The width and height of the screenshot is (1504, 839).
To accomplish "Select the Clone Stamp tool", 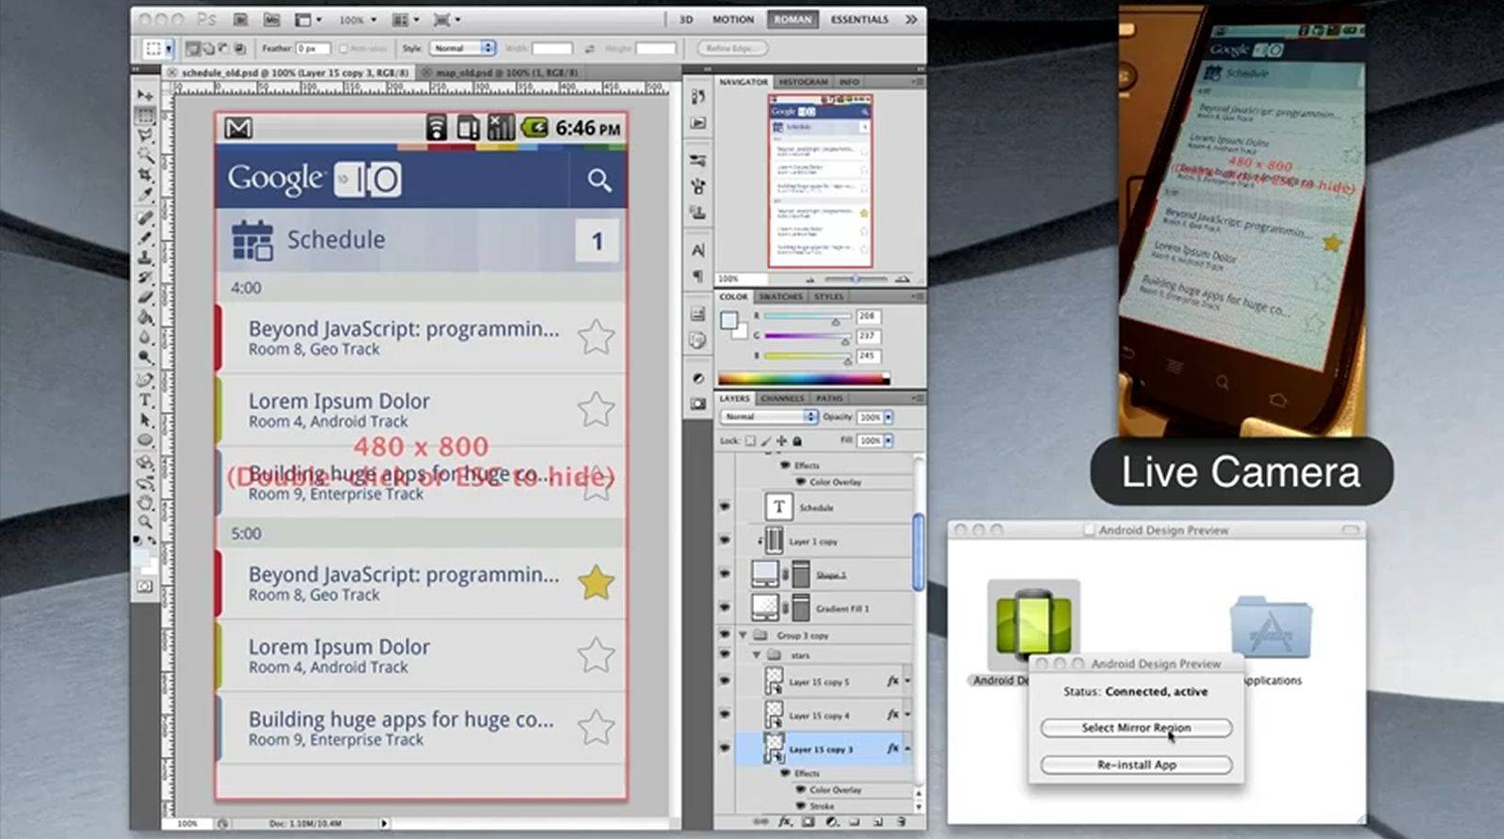I will pos(145,257).
